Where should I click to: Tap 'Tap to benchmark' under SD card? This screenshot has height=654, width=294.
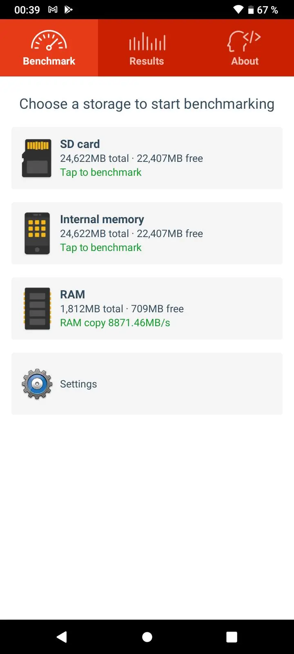101,172
